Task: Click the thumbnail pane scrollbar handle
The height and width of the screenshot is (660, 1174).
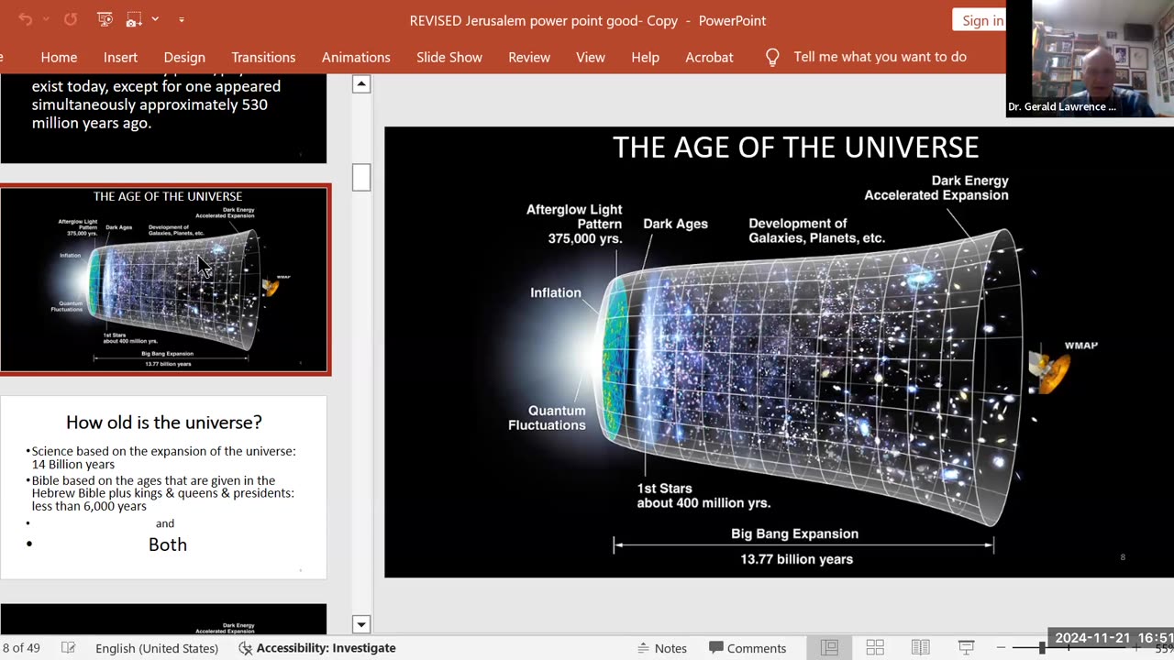Action: [x=361, y=177]
